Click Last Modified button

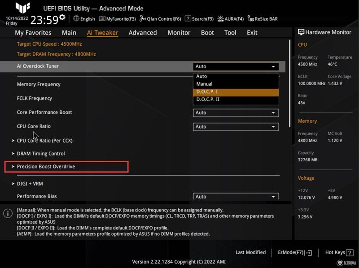pyautogui.click(x=251, y=252)
